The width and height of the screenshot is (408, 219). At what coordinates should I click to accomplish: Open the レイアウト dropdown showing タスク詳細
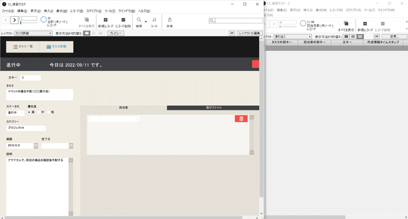coord(33,33)
